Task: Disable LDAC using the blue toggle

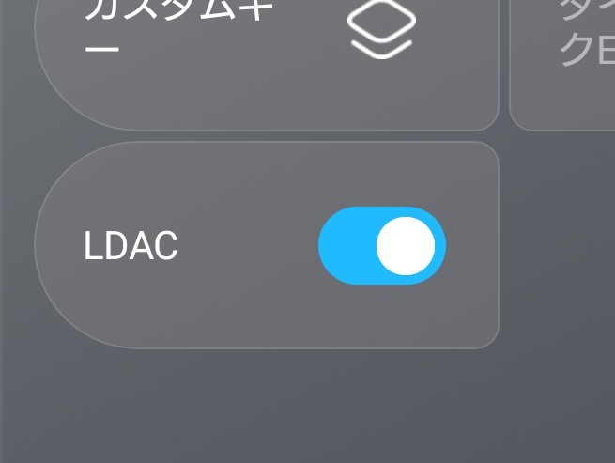Action: click(382, 246)
